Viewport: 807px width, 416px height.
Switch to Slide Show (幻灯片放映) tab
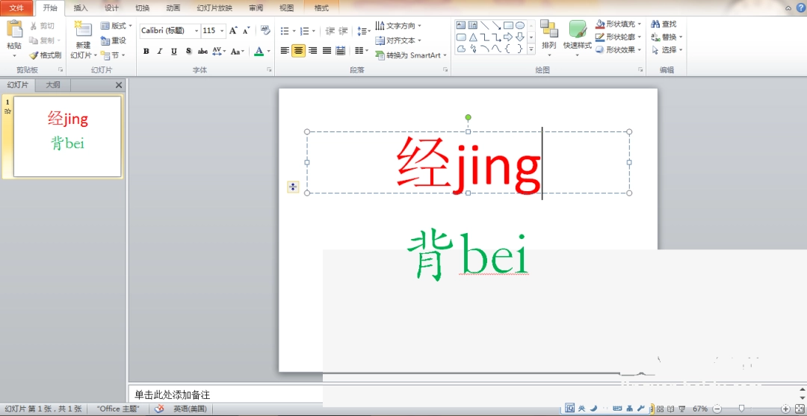click(214, 7)
